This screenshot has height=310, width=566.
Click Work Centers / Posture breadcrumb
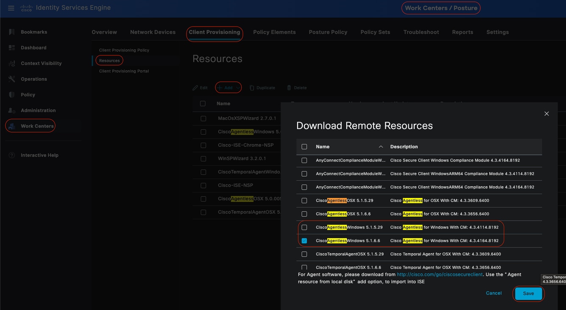click(441, 8)
